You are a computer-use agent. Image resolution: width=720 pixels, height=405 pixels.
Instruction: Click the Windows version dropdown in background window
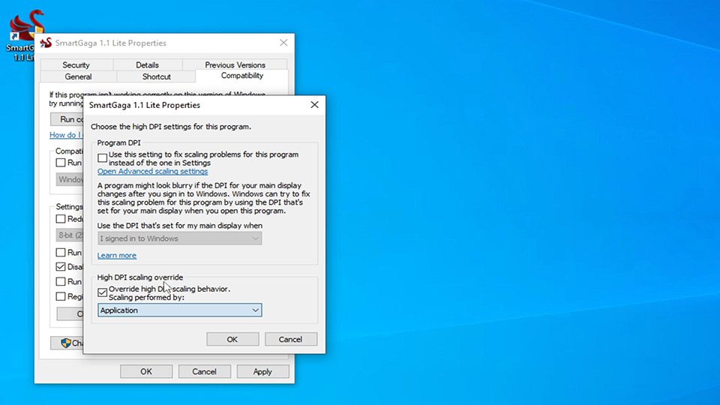point(70,179)
